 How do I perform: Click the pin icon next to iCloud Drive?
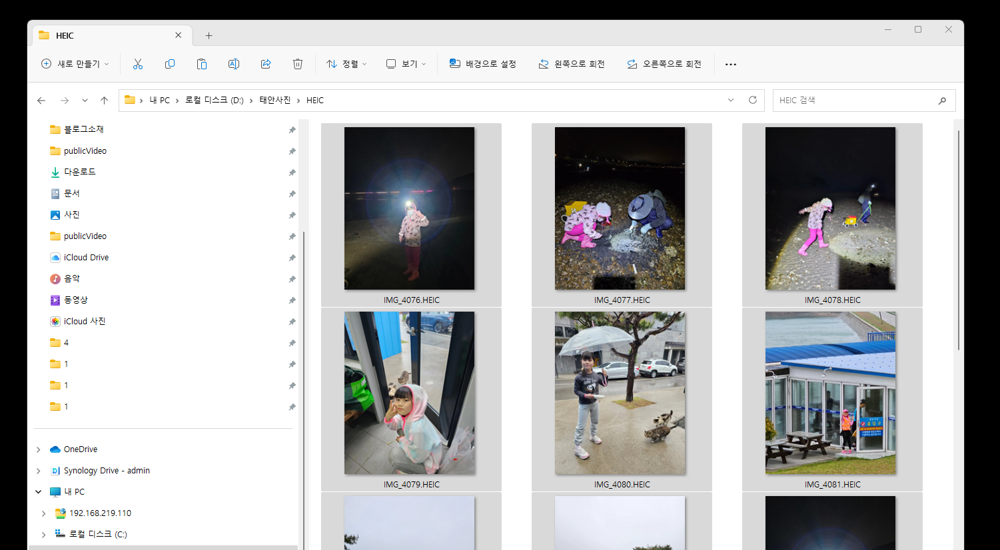(292, 258)
